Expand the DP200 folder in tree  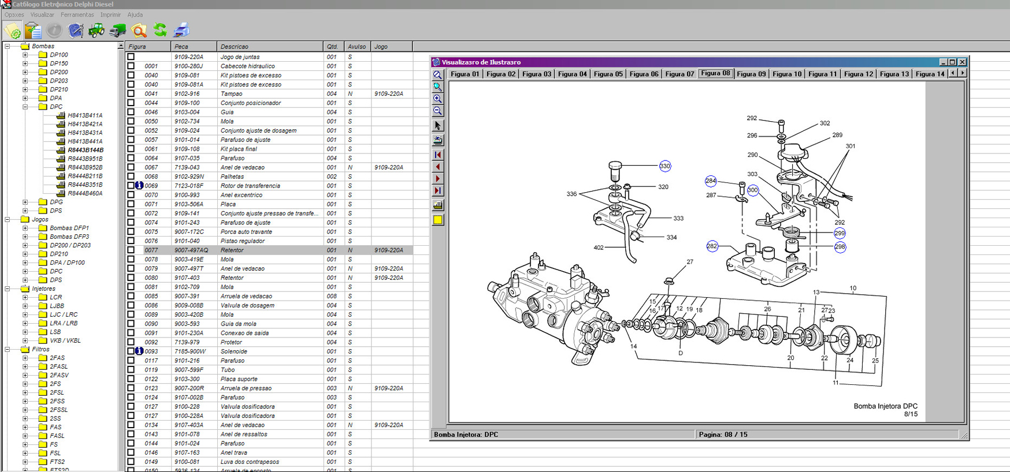25,72
